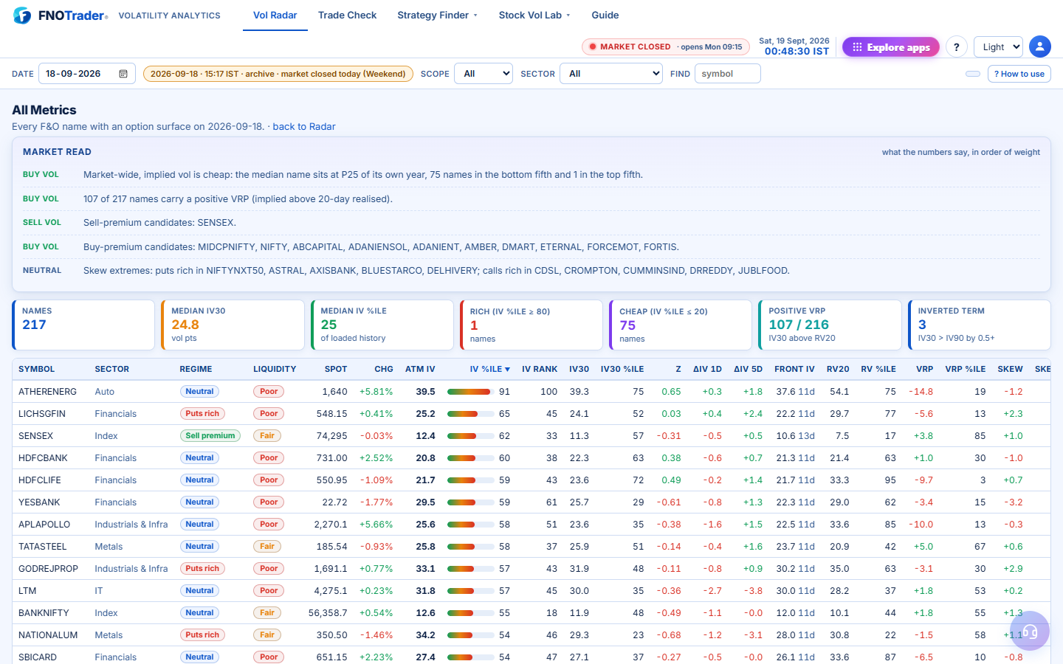Open the Guide tab
The image size is (1063, 664).
click(x=605, y=15)
